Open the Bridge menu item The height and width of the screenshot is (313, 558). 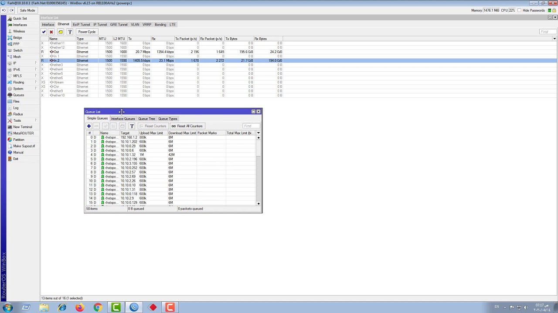tap(17, 38)
